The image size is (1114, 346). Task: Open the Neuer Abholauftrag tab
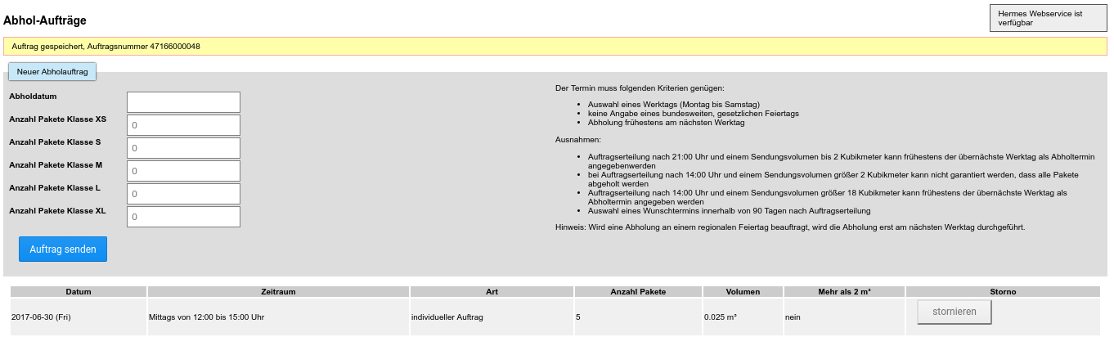point(52,72)
